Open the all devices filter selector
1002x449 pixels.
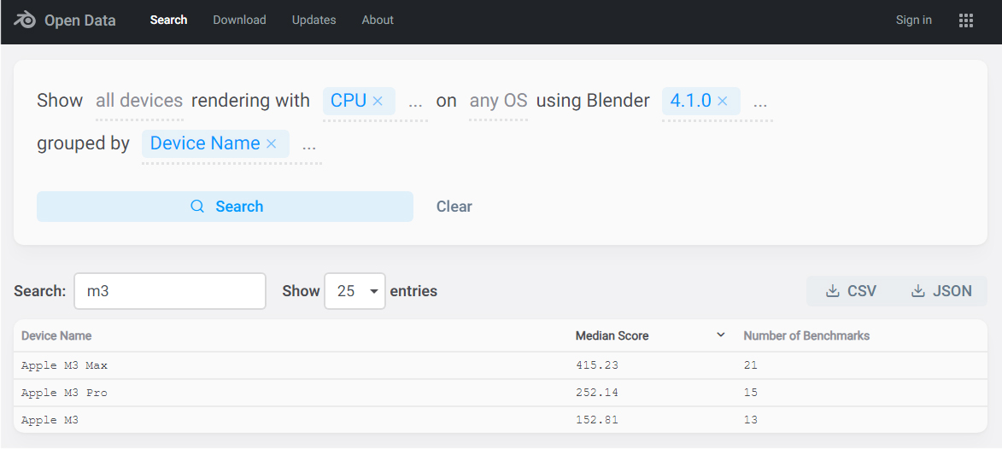139,101
